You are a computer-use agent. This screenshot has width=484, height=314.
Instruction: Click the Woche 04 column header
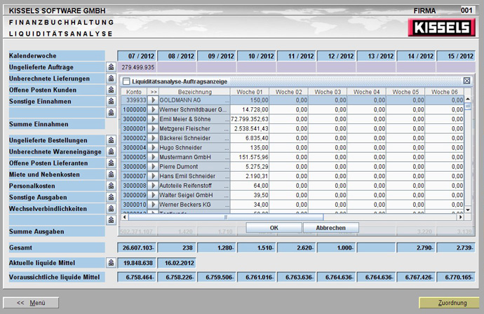366,92
